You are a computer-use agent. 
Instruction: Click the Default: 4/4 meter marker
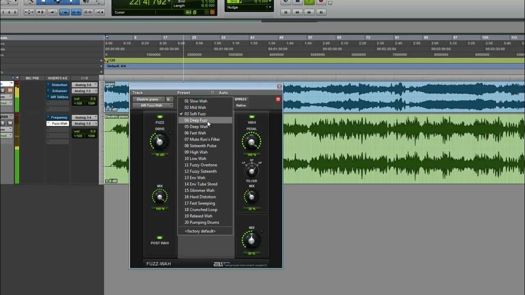116,66
